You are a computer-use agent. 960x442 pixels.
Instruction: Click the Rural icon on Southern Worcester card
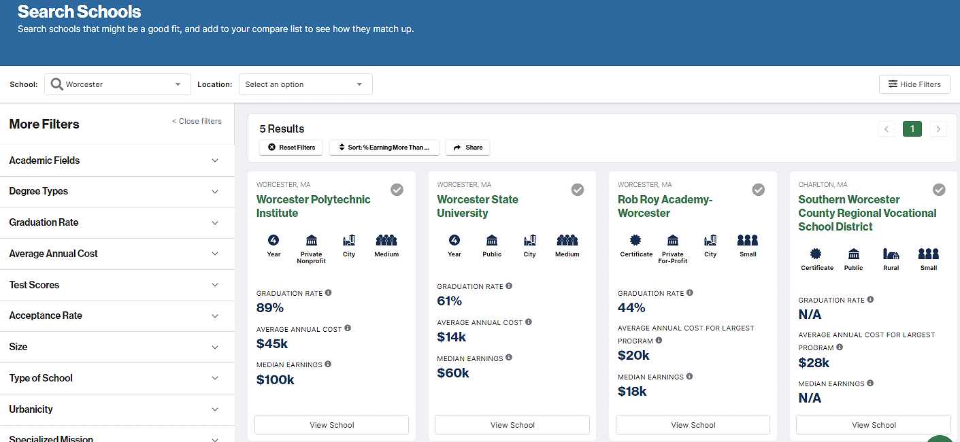pos(891,254)
